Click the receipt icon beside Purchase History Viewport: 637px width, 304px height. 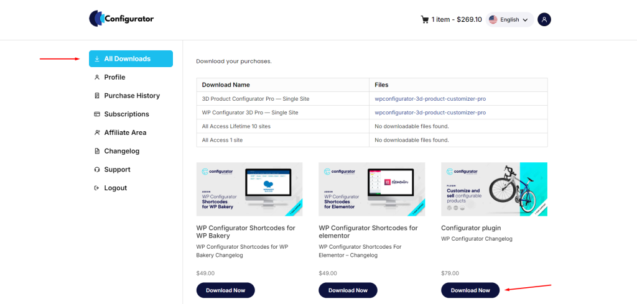[96, 96]
